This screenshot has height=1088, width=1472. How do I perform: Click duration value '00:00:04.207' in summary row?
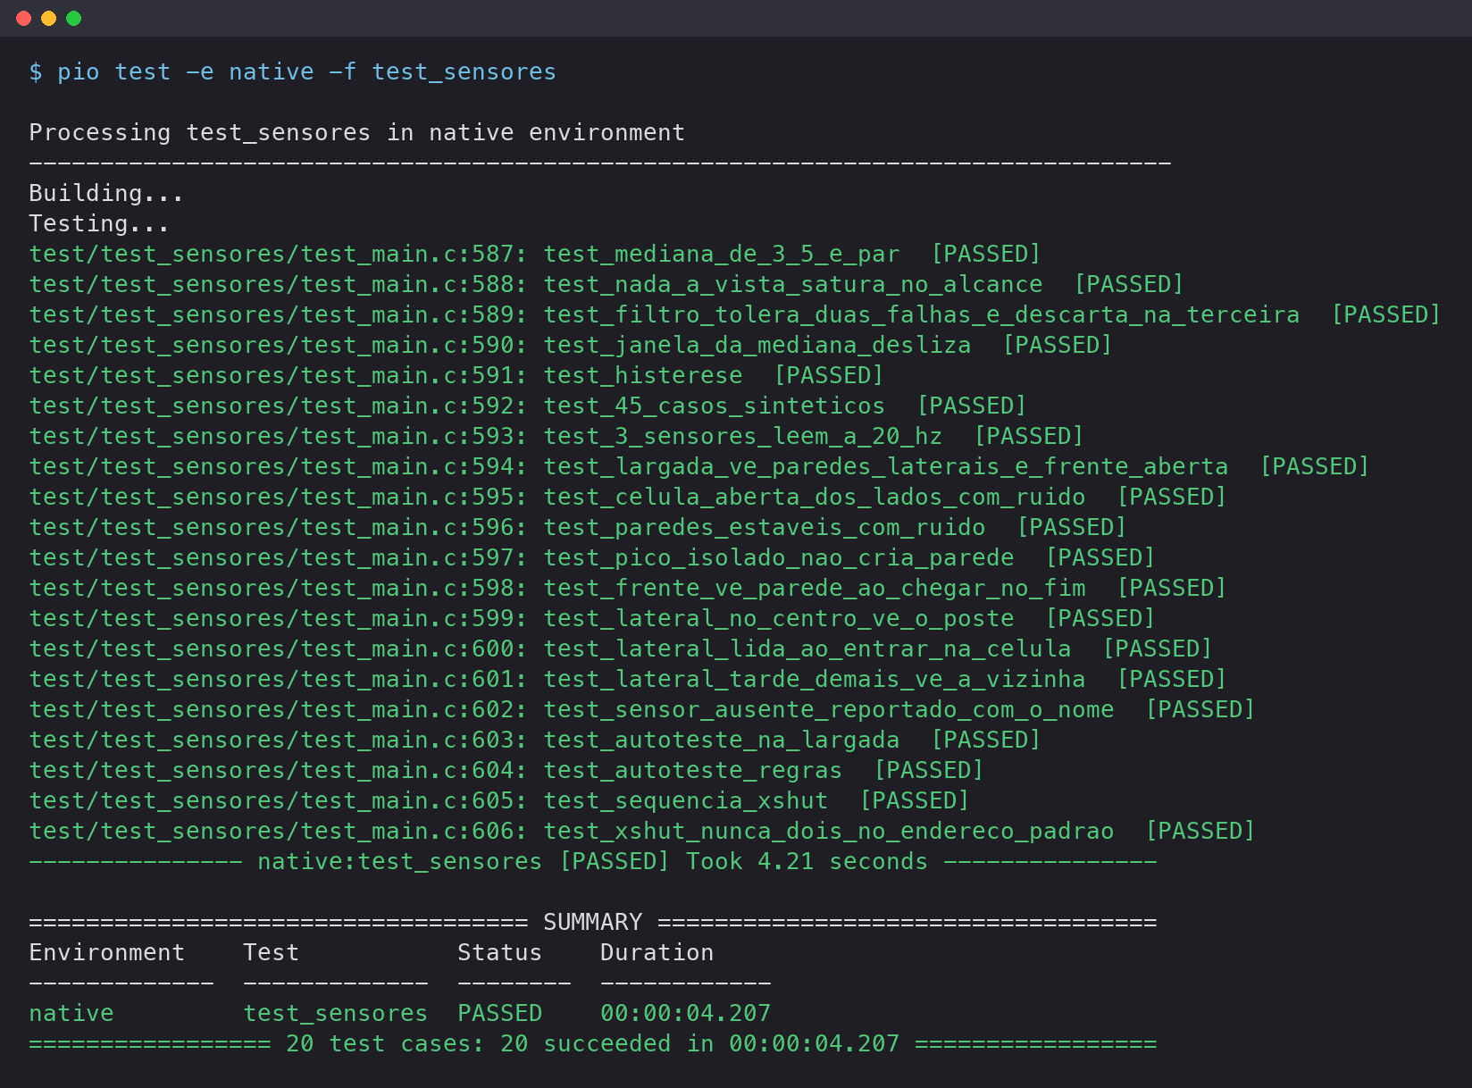pyautogui.click(x=686, y=1014)
